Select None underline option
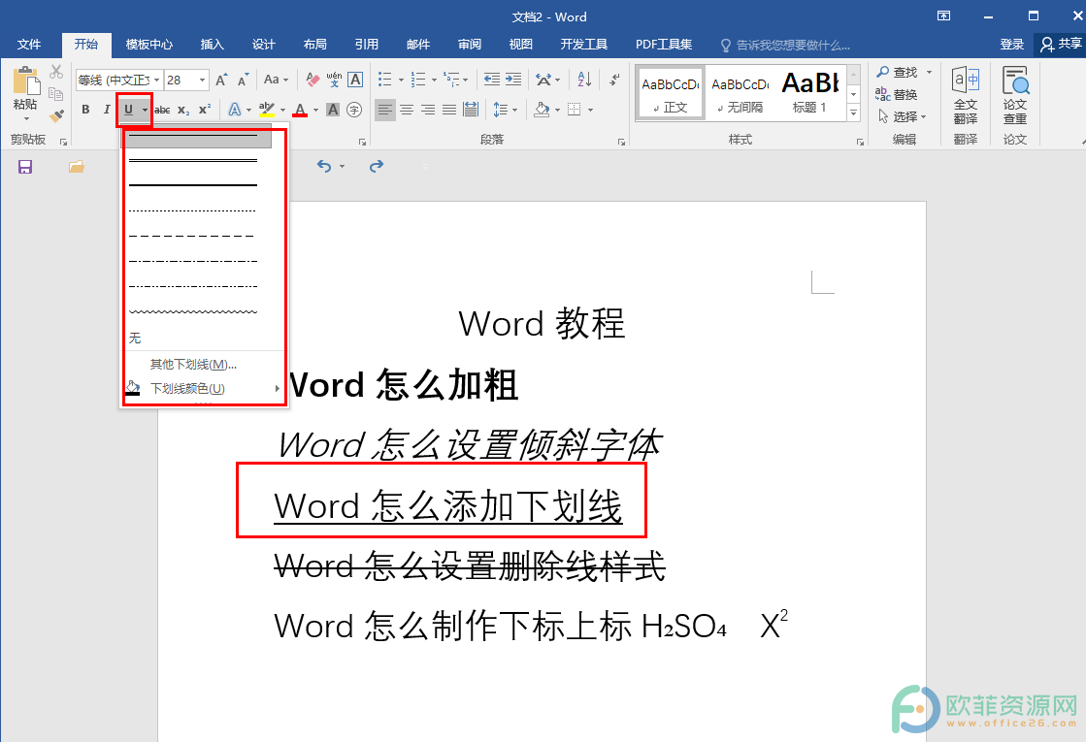This screenshot has width=1086, height=742. click(x=134, y=338)
